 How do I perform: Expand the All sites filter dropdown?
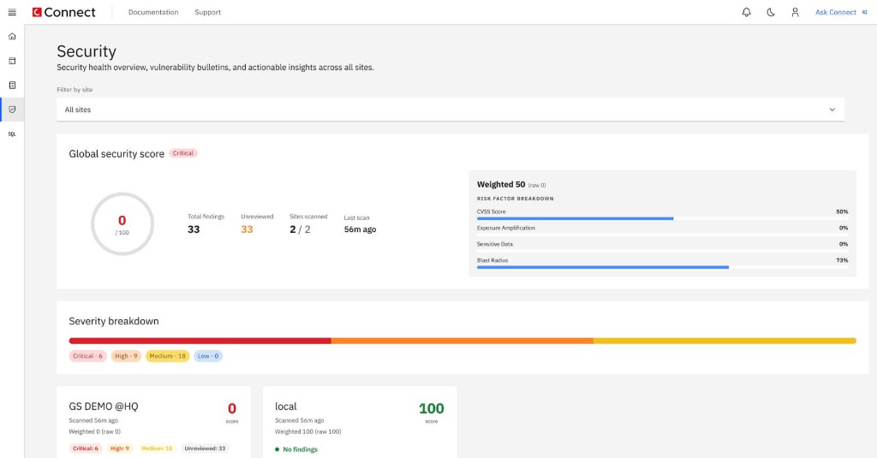450,110
